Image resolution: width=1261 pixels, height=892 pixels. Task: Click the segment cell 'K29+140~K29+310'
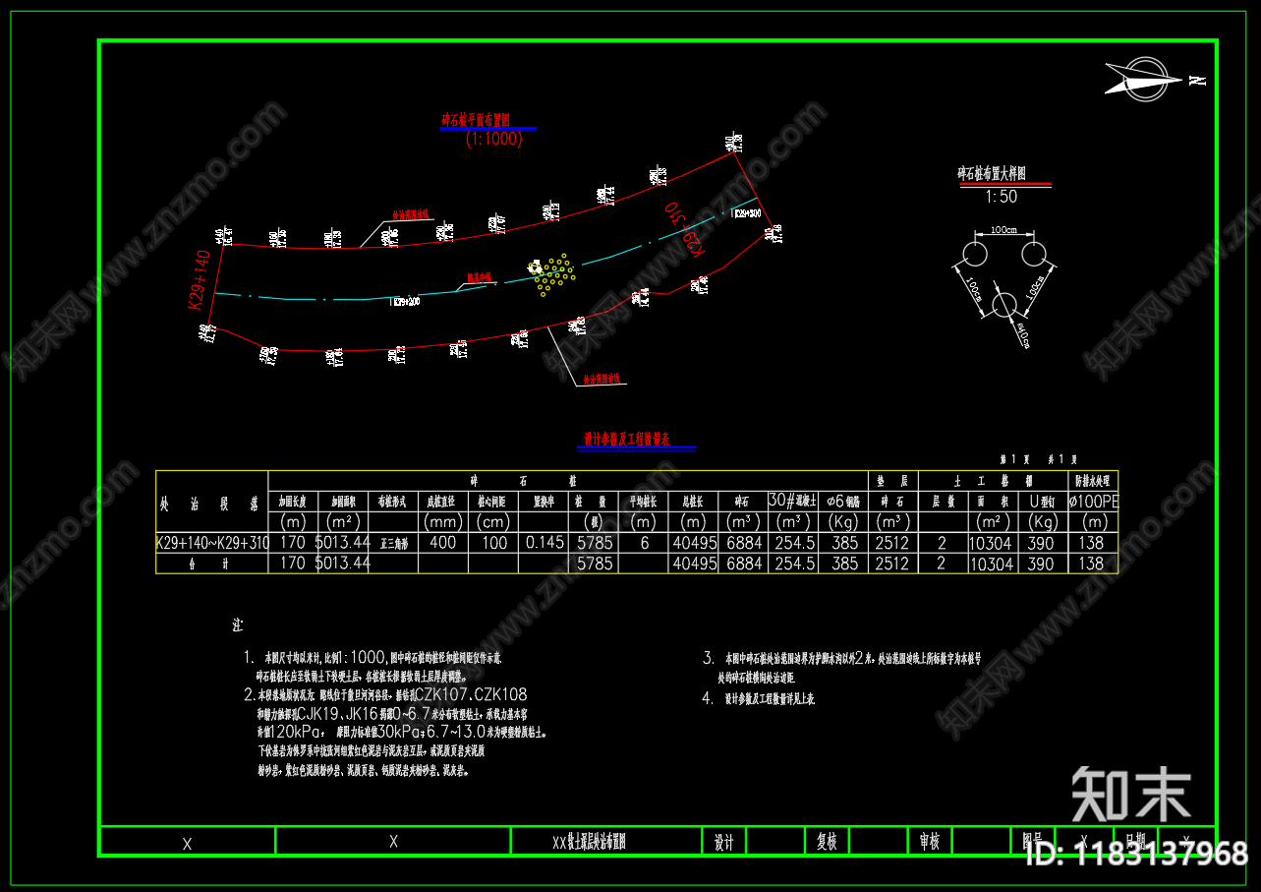[x=211, y=542]
